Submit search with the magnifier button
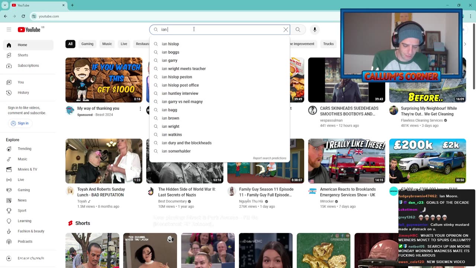Screen dimensions: 476x268 click(298, 29)
